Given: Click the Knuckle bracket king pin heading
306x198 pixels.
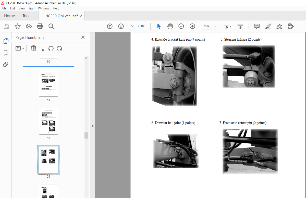Looking at the screenshot, I should 178,39.
